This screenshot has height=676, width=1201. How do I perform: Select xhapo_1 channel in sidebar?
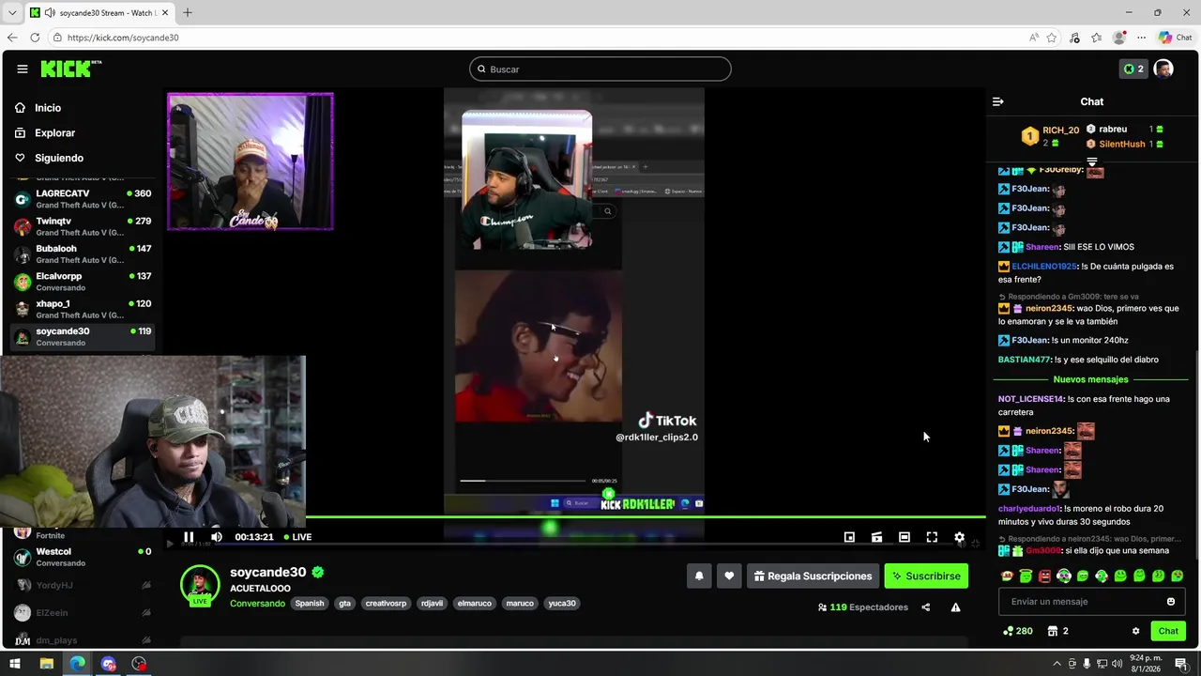tap(83, 309)
